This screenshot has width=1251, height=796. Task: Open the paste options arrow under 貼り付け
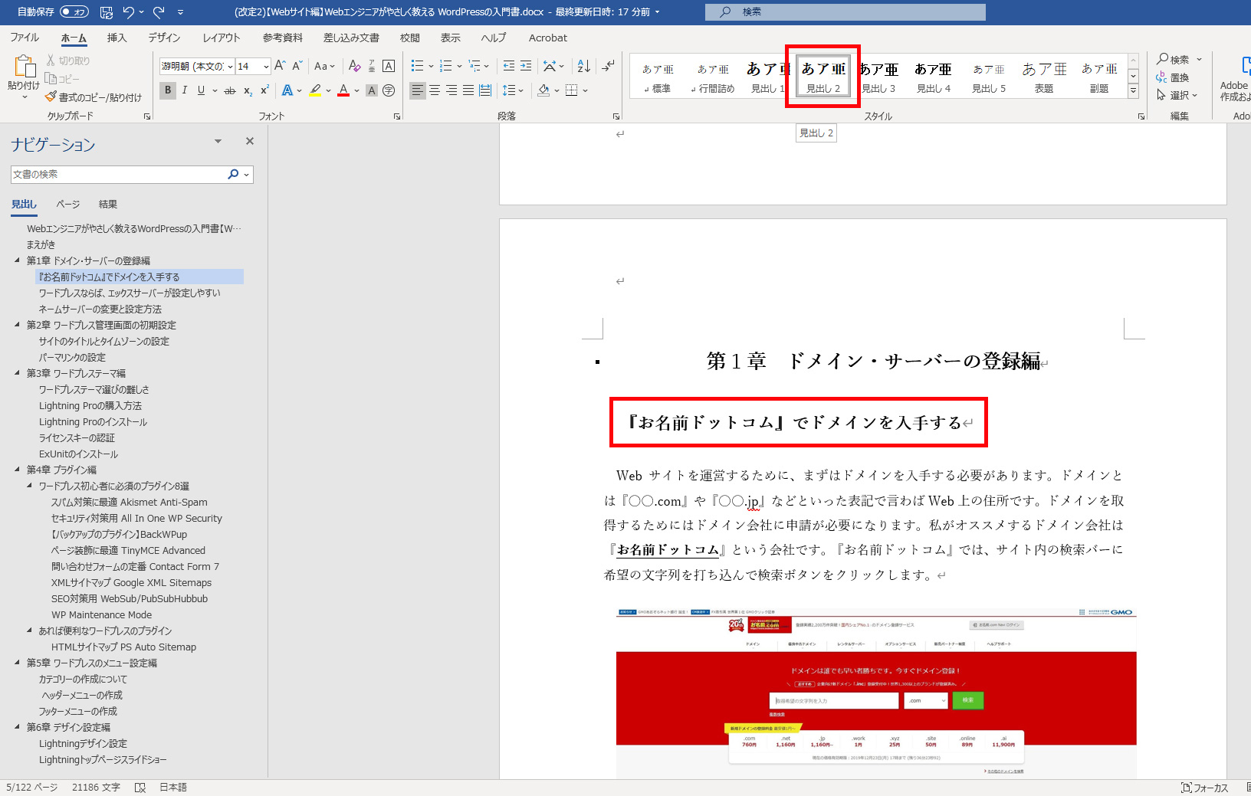[25, 97]
